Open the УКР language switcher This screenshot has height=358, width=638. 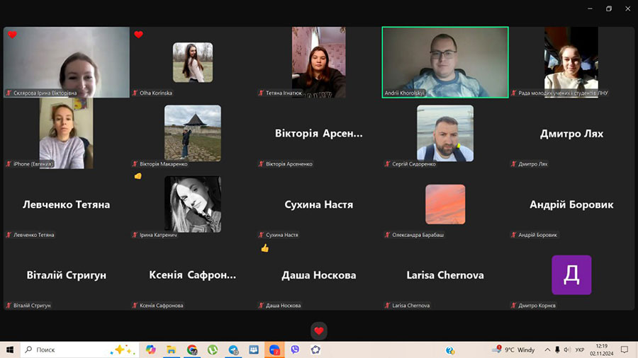[x=579, y=350]
